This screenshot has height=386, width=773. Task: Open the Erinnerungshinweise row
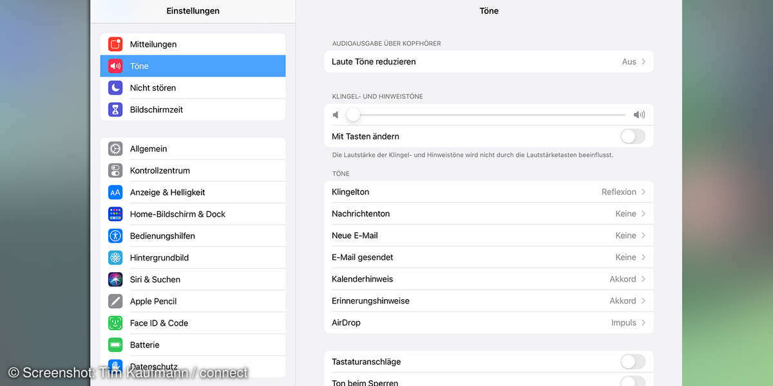coord(489,301)
